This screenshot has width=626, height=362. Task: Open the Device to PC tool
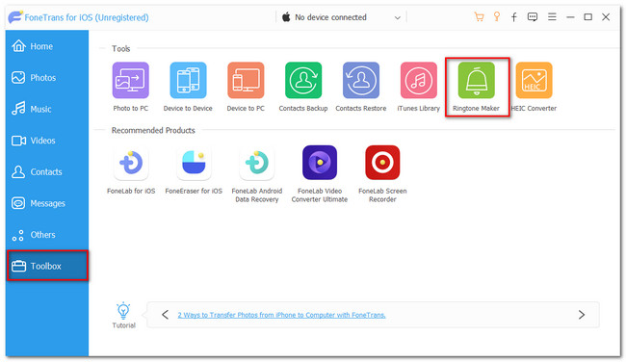tap(246, 80)
